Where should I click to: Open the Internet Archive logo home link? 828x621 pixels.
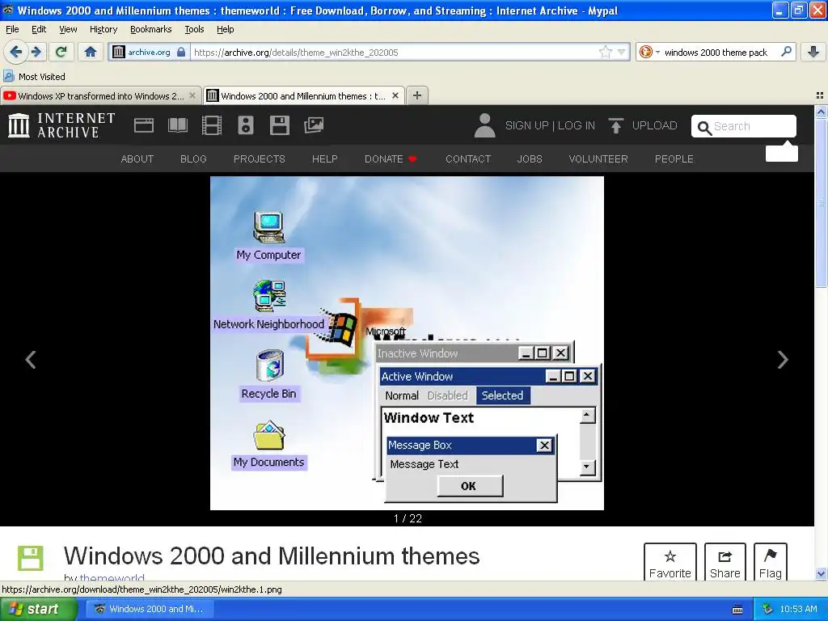click(61, 125)
